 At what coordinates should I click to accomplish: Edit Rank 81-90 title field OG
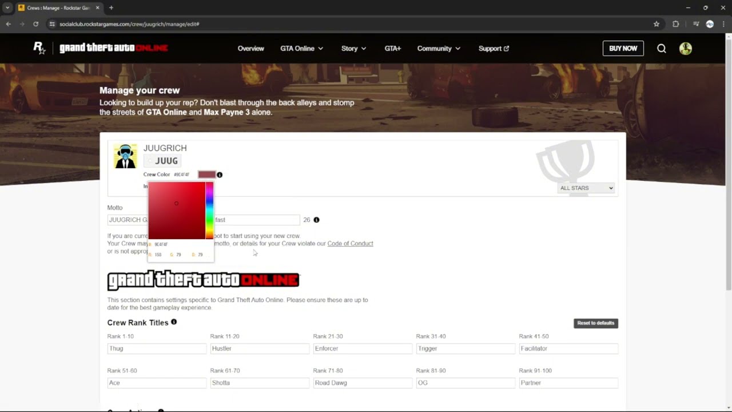point(466,383)
